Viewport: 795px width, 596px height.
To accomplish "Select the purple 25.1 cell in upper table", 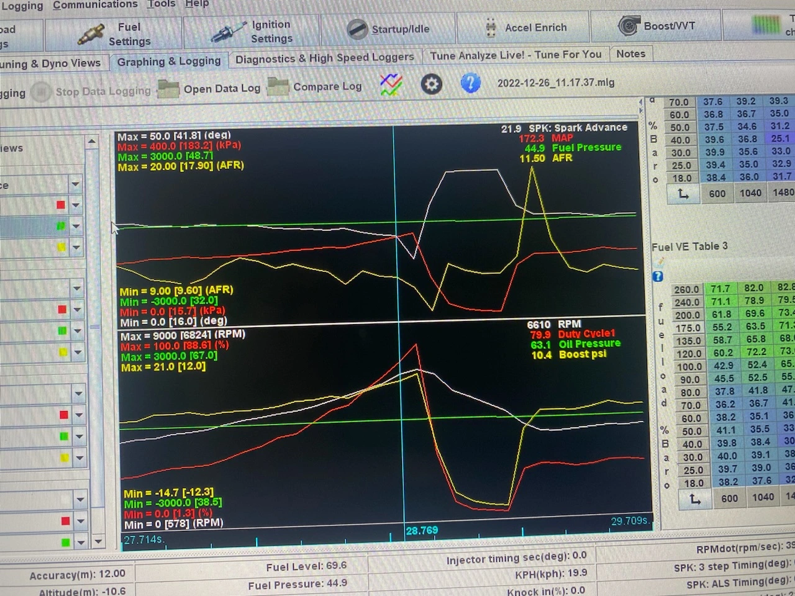I will (x=780, y=138).
